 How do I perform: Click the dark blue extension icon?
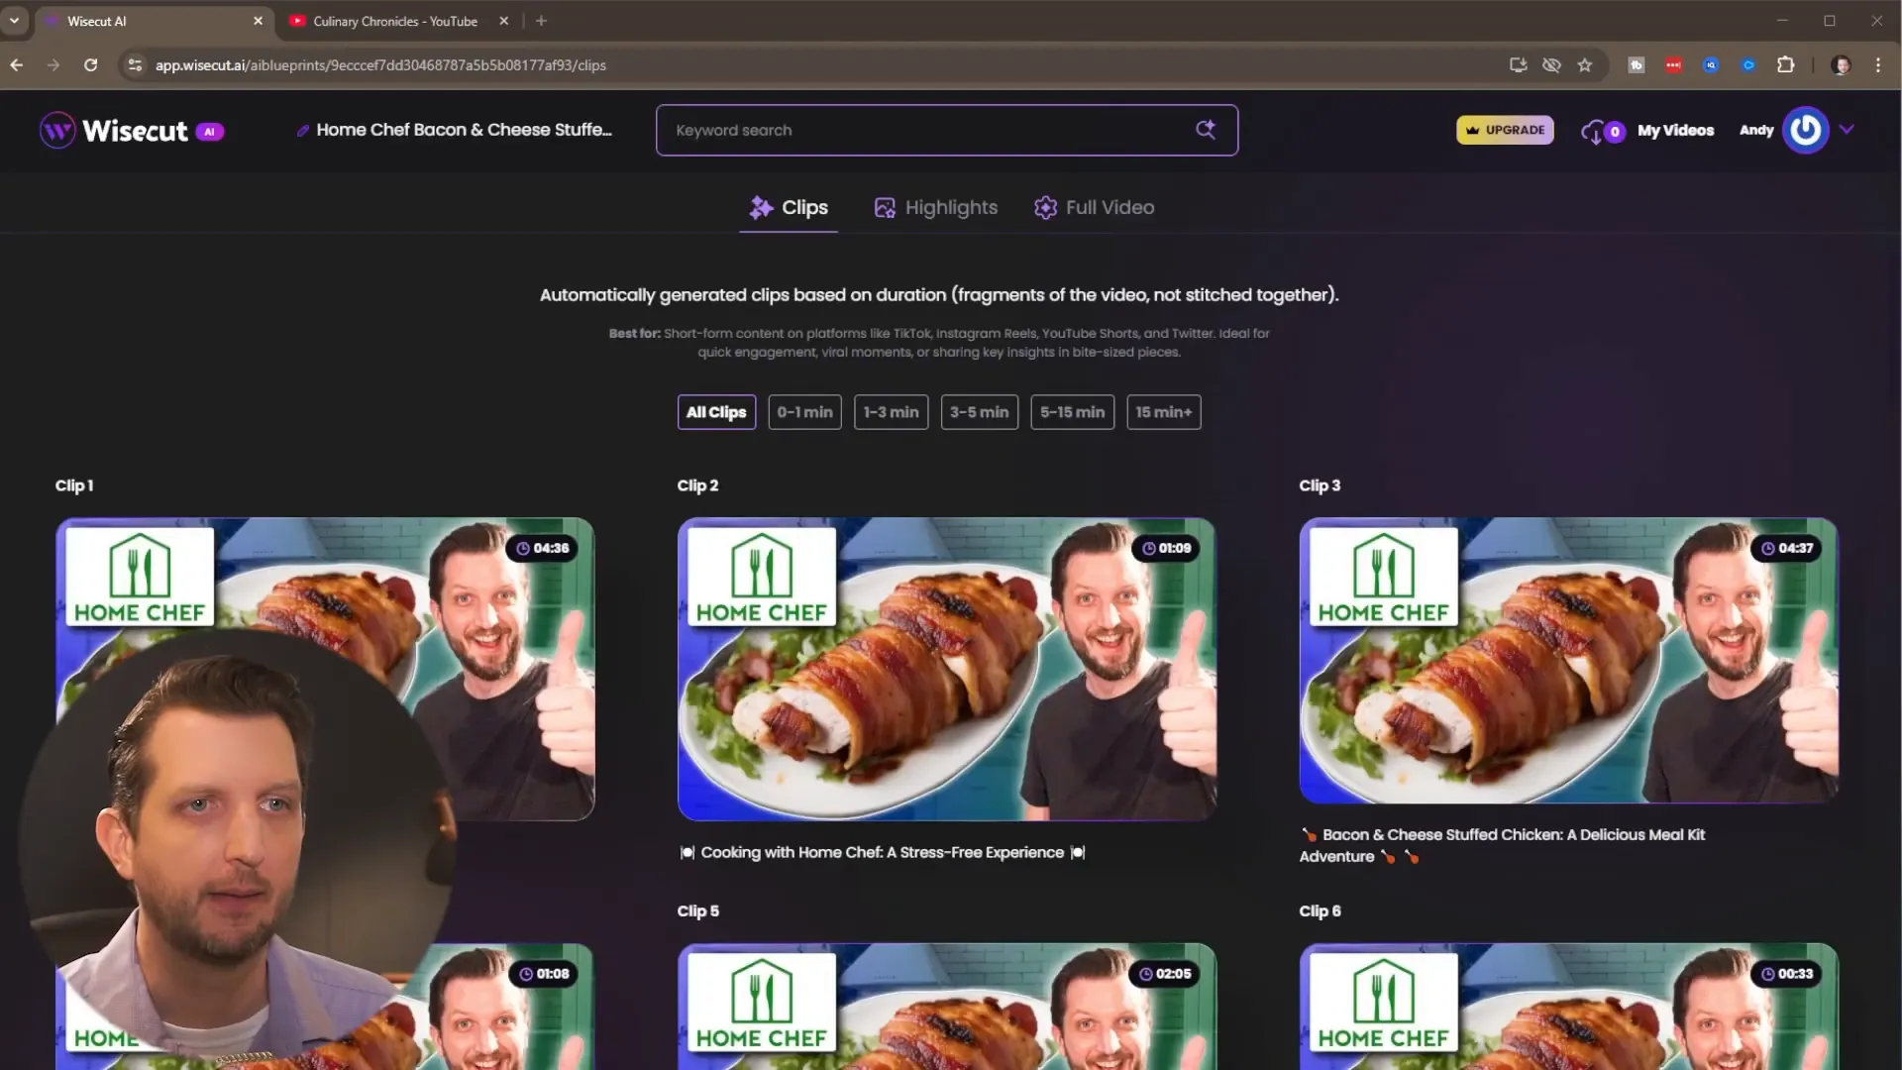point(1711,65)
